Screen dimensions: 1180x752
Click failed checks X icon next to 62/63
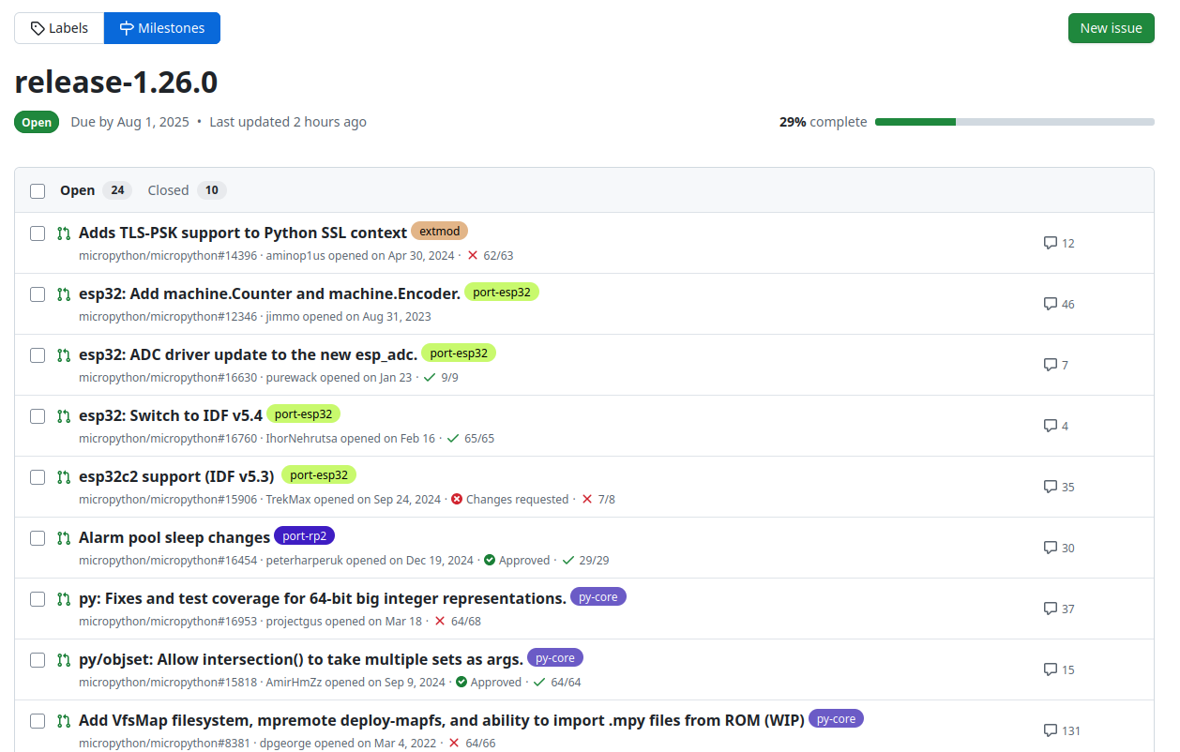473,256
